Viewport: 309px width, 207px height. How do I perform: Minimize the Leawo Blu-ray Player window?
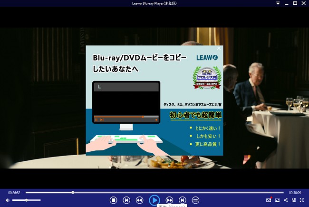tap(287, 3)
